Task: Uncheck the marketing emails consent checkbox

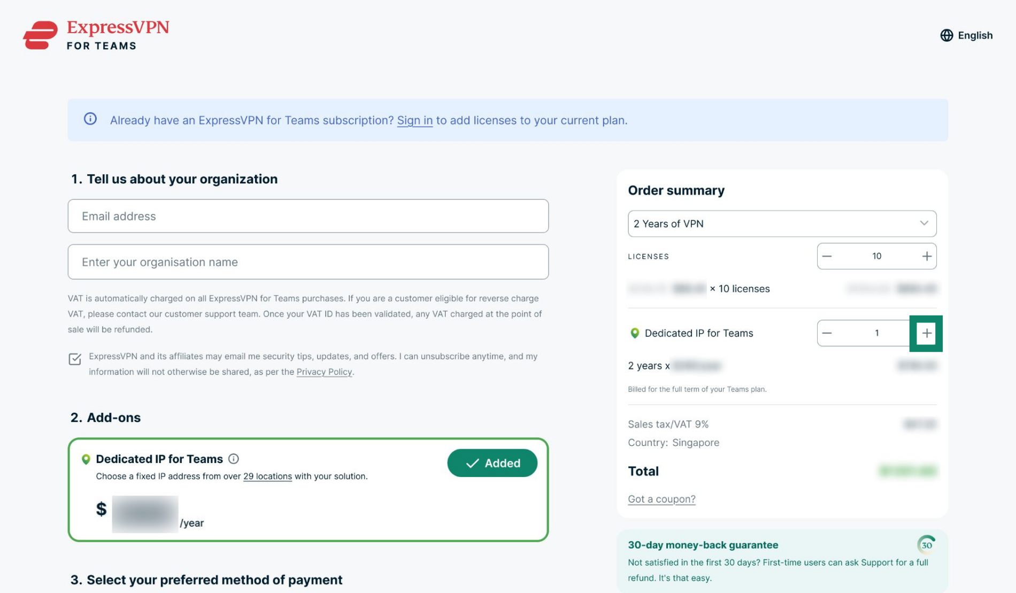Action: tap(75, 359)
